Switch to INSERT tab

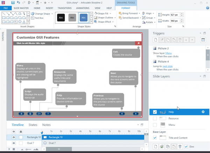coord(50,8)
